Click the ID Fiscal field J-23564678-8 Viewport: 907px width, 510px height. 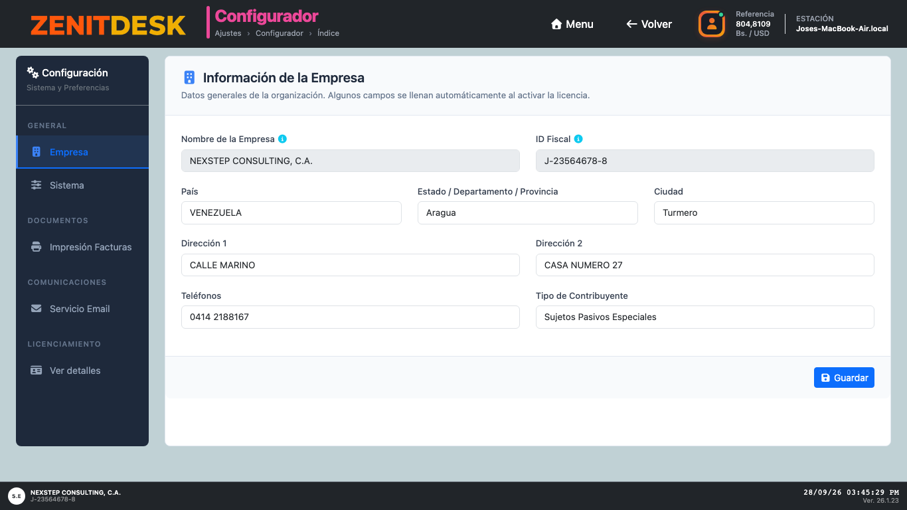[x=705, y=161]
